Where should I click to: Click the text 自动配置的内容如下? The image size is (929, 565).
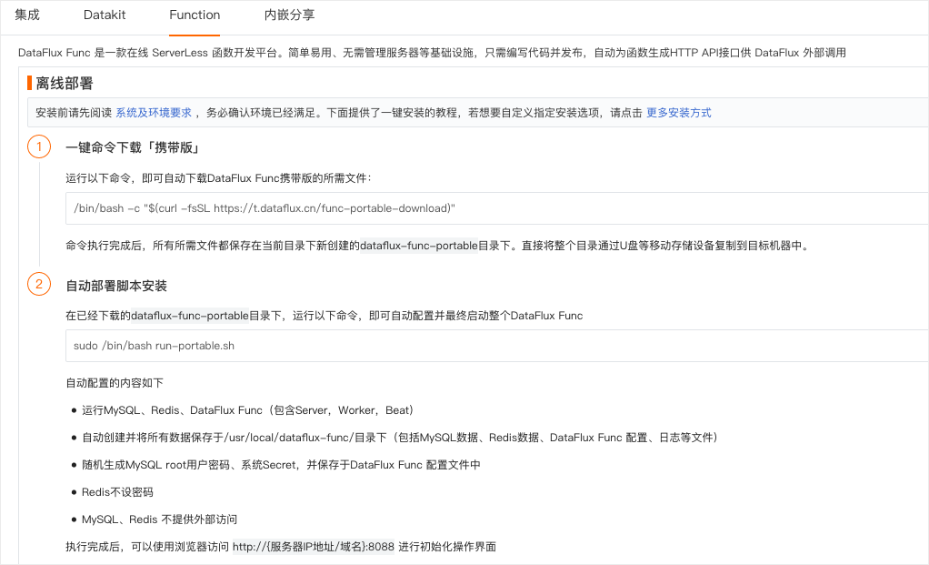pos(115,383)
